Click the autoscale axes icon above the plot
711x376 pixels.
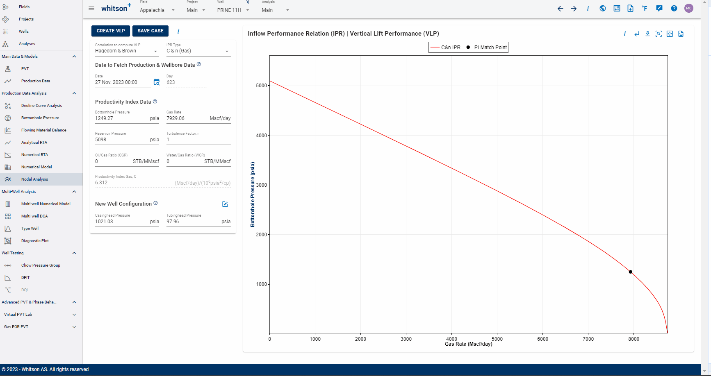point(670,34)
